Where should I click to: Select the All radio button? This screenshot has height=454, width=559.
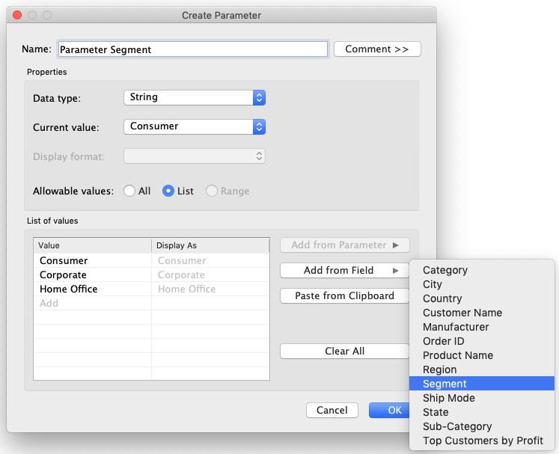129,191
